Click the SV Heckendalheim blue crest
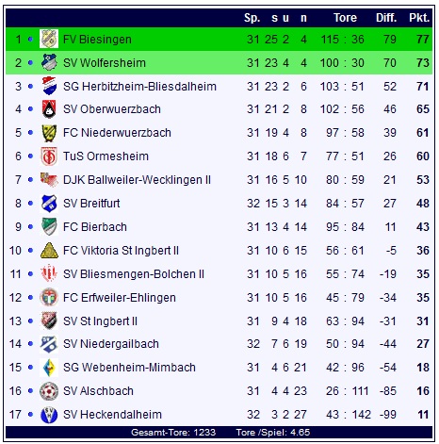Viewport: 439px width, 444px height. 49,415
